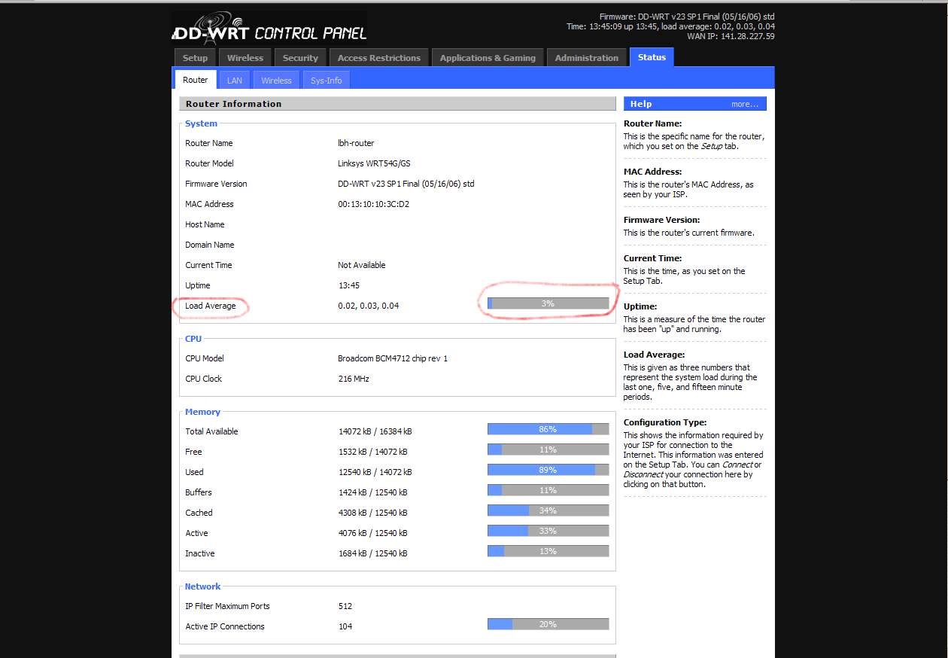Switch to the Wireless main tab
This screenshot has width=948, height=658.
[x=245, y=58]
